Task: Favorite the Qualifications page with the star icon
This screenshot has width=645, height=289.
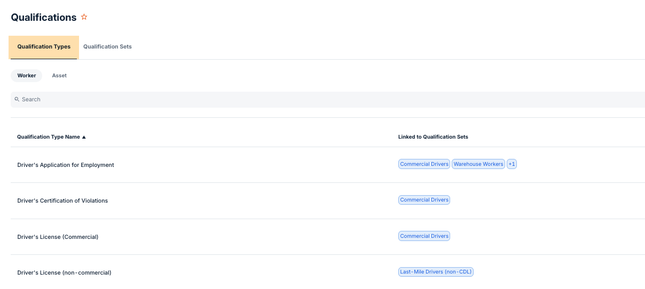Action: 84,17
